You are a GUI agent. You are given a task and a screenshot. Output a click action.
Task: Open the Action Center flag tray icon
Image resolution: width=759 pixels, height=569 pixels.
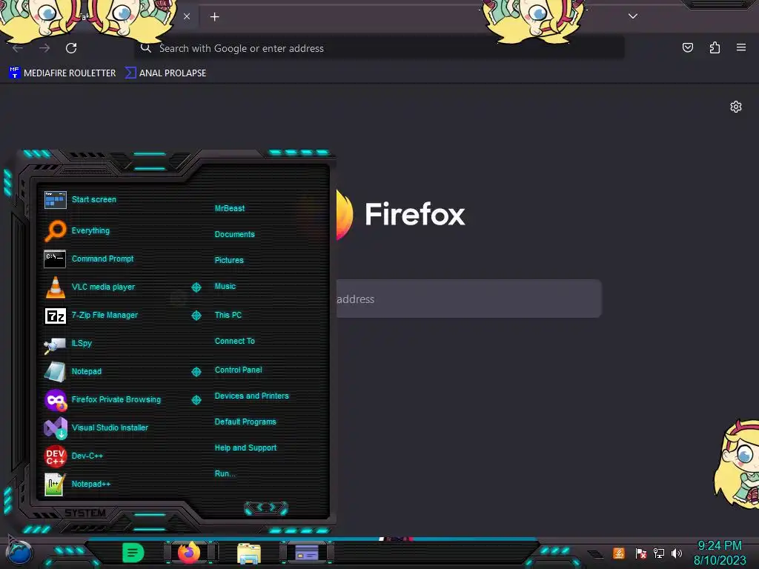pyautogui.click(x=641, y=553)
